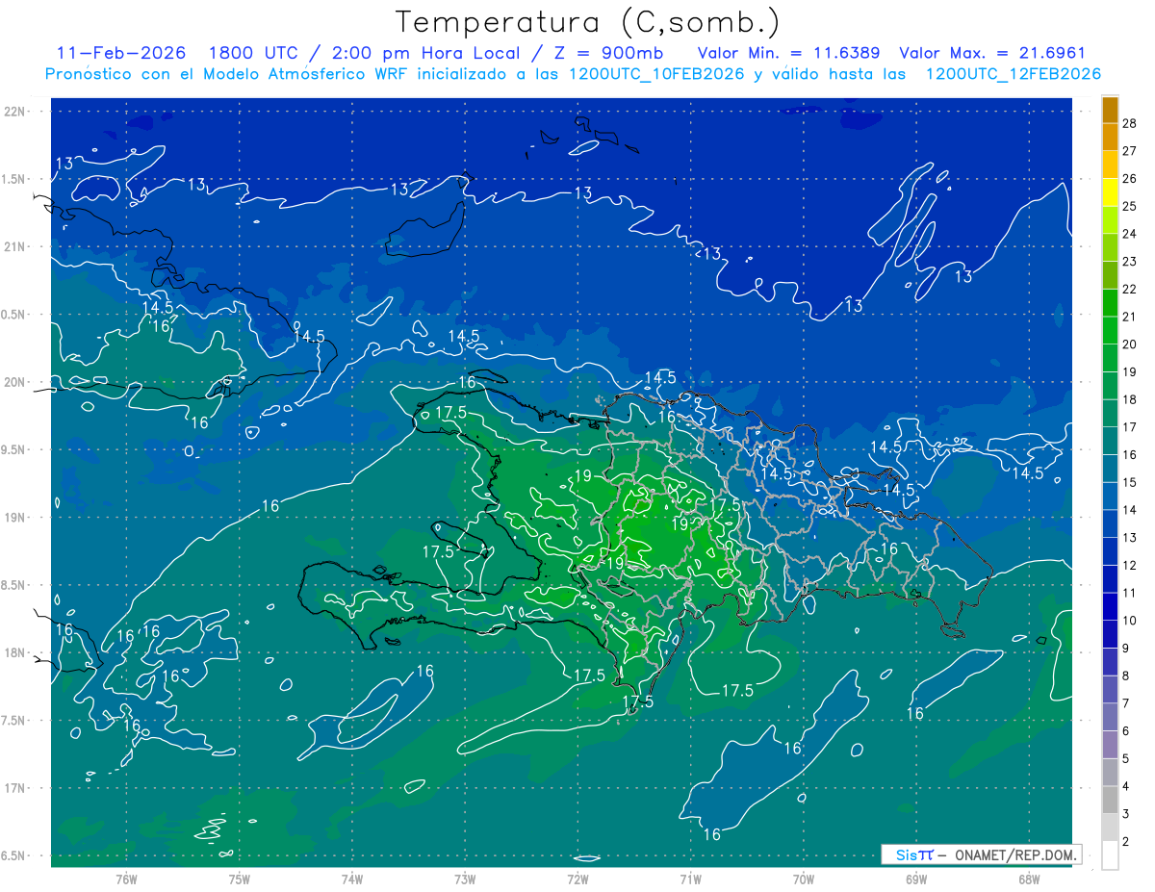This screenshot has width=1155, height=892.
Task: Click the "21N" latitude axis label
Action: point(15,246)
